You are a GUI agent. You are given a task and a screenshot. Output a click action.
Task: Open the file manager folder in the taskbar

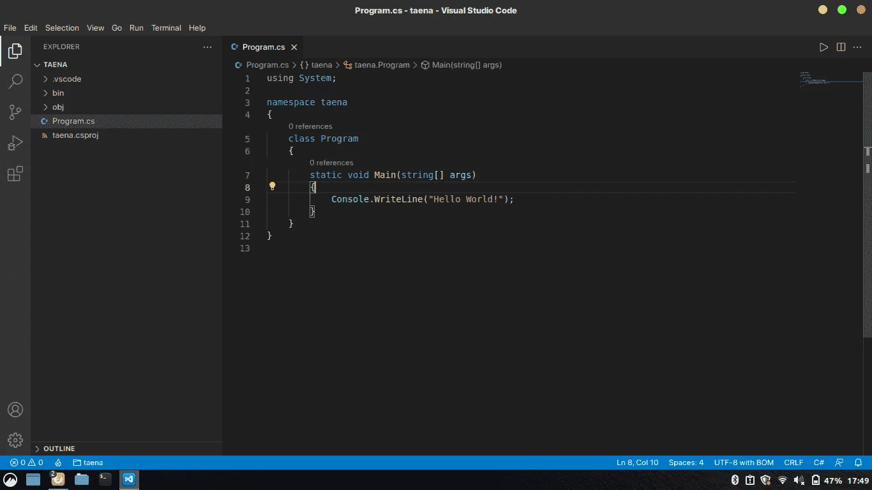[x=82, y=480]
